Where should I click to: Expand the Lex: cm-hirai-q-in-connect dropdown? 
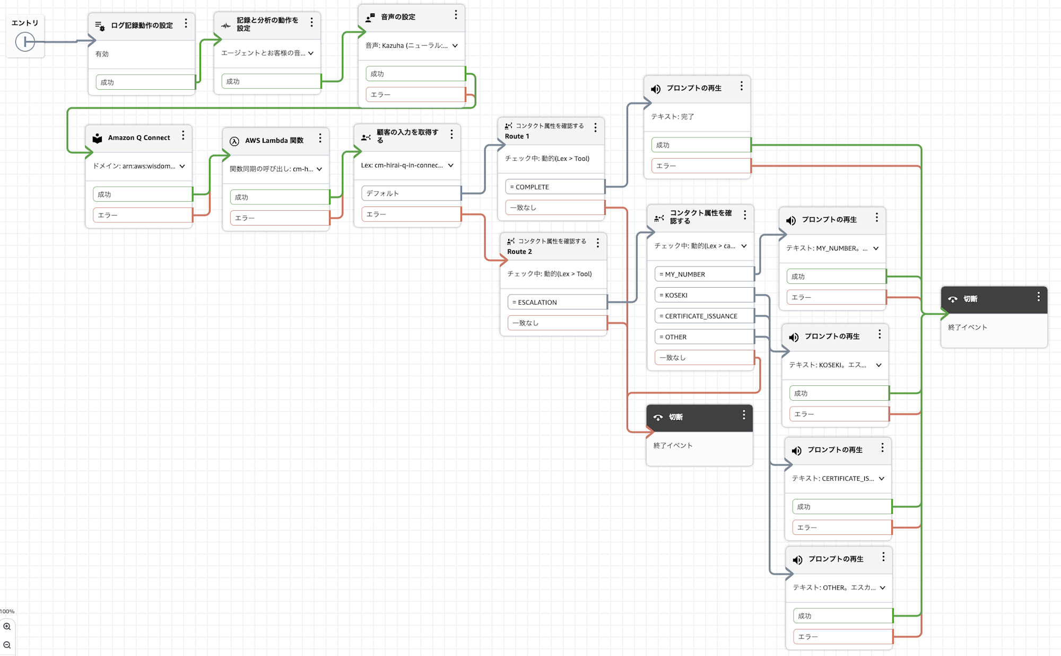(x=451, y=165)
